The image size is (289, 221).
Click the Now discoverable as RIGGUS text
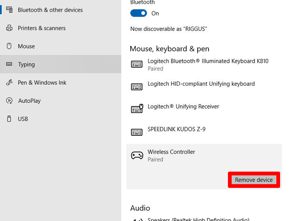tap(169, 29)
